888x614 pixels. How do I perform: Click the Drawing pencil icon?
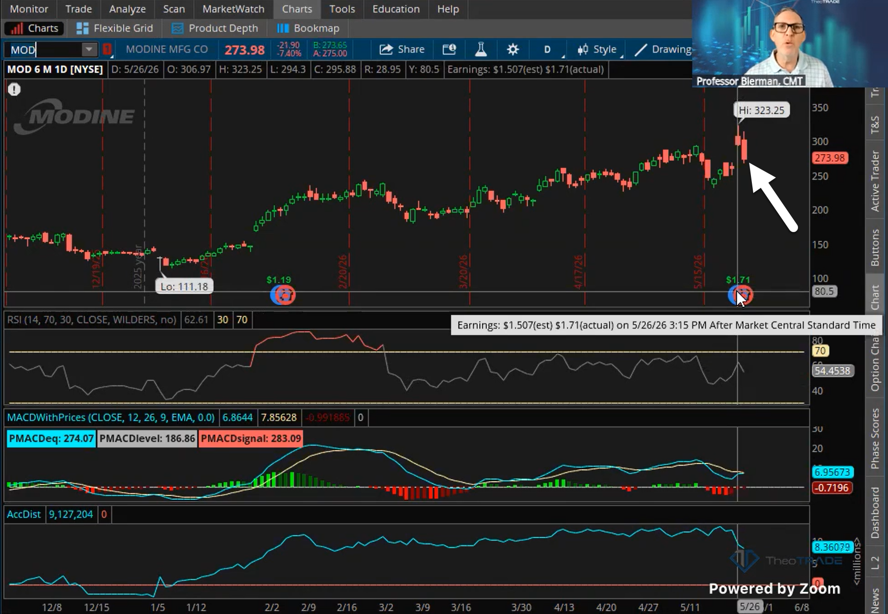pos(640,49)
